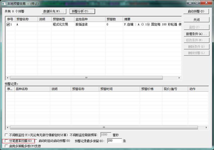Open 预警分析(Y) dialog

[82, 11]
